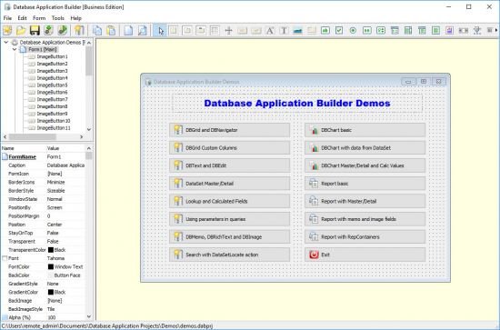The image size is (500, 330).
Task: Click the GradientColor black swatch
Action: 50,292
